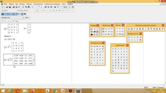Expand the arrow next to New document
This screenshot has height=93, width=166.
tap(5, 7)
